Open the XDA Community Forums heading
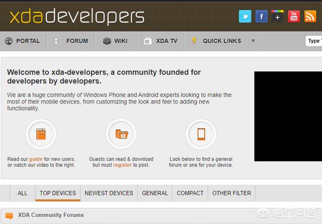 point(51,215)
